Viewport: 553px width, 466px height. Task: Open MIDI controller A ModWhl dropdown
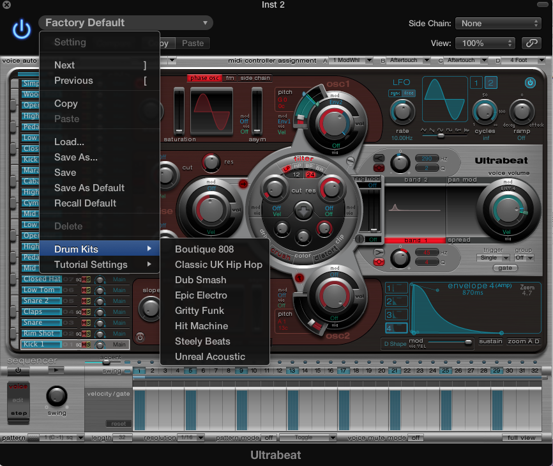(351, 60)
